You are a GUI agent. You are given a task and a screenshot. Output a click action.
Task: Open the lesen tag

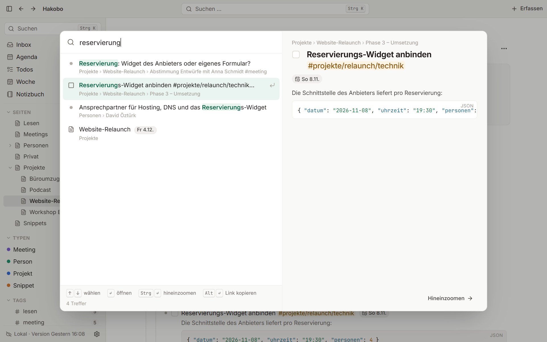(x=30, y=312)
